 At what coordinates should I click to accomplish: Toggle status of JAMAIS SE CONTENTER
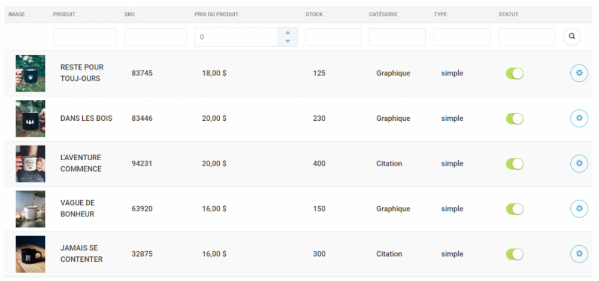pyautogui.click(x=515, y=254)
